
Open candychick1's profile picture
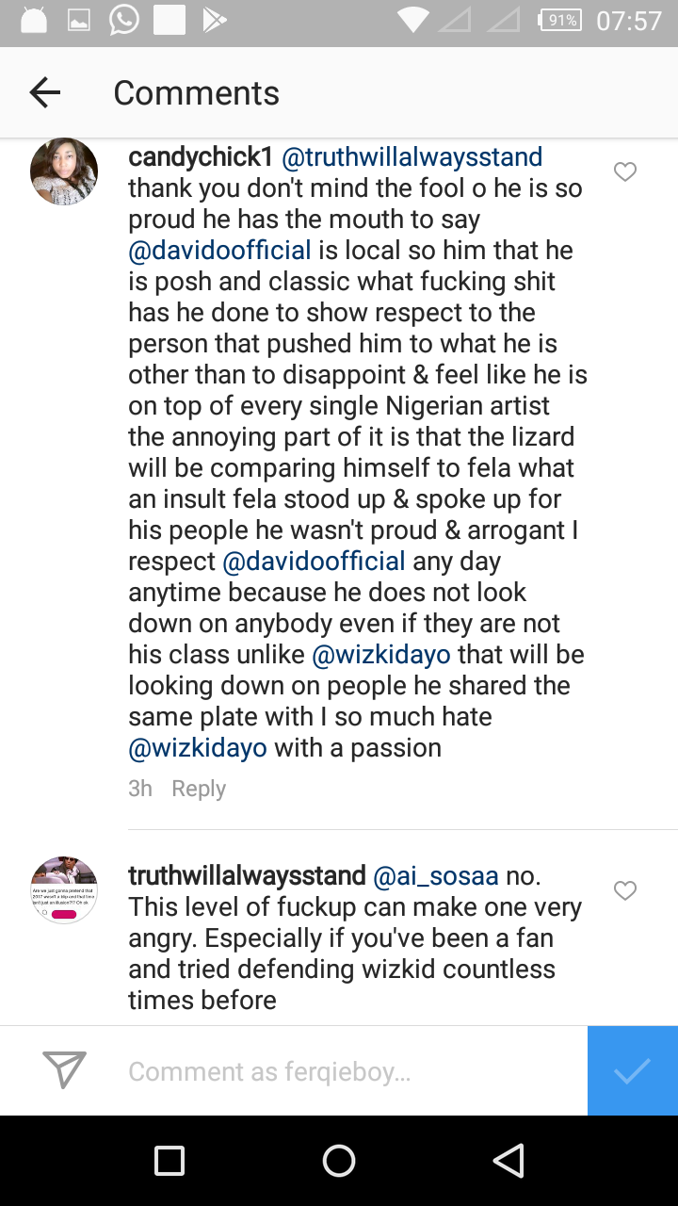coord(64,171)
